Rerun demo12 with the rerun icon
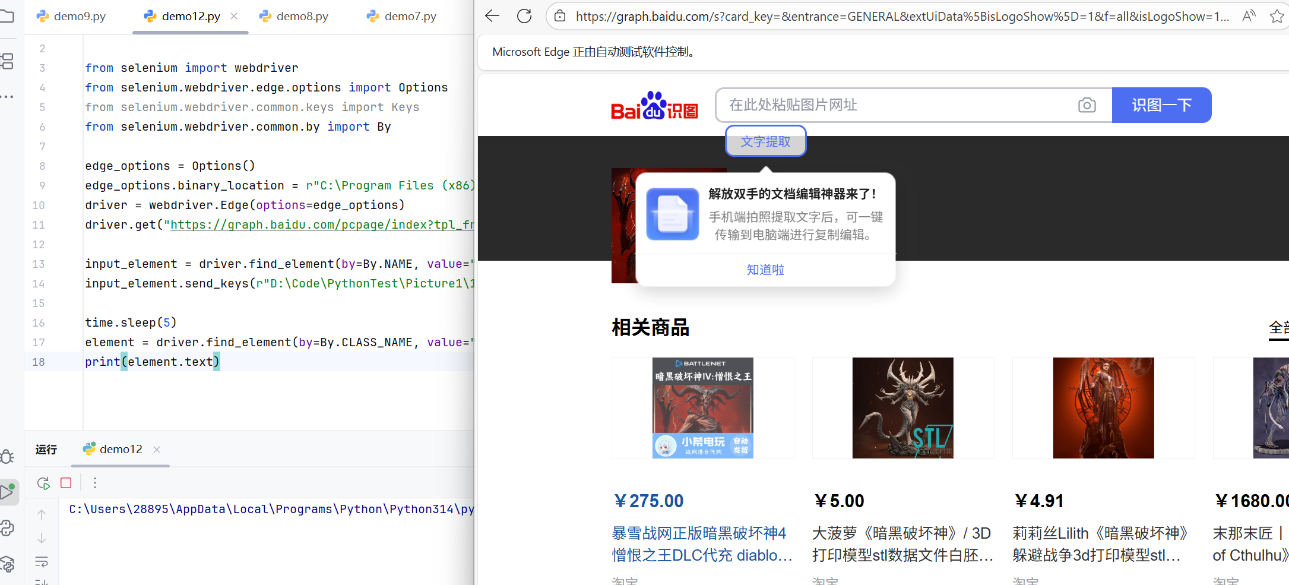Viewport: 1289px width, 585px height. 43,483
